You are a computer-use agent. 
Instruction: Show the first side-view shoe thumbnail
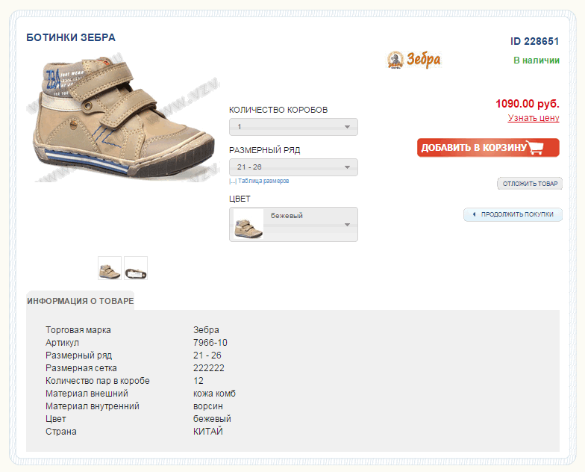tap(110, 268)
